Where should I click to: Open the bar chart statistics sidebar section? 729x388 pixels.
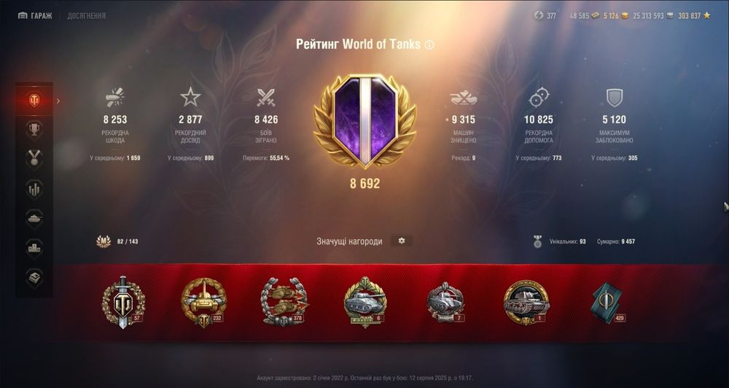(34, 189)
